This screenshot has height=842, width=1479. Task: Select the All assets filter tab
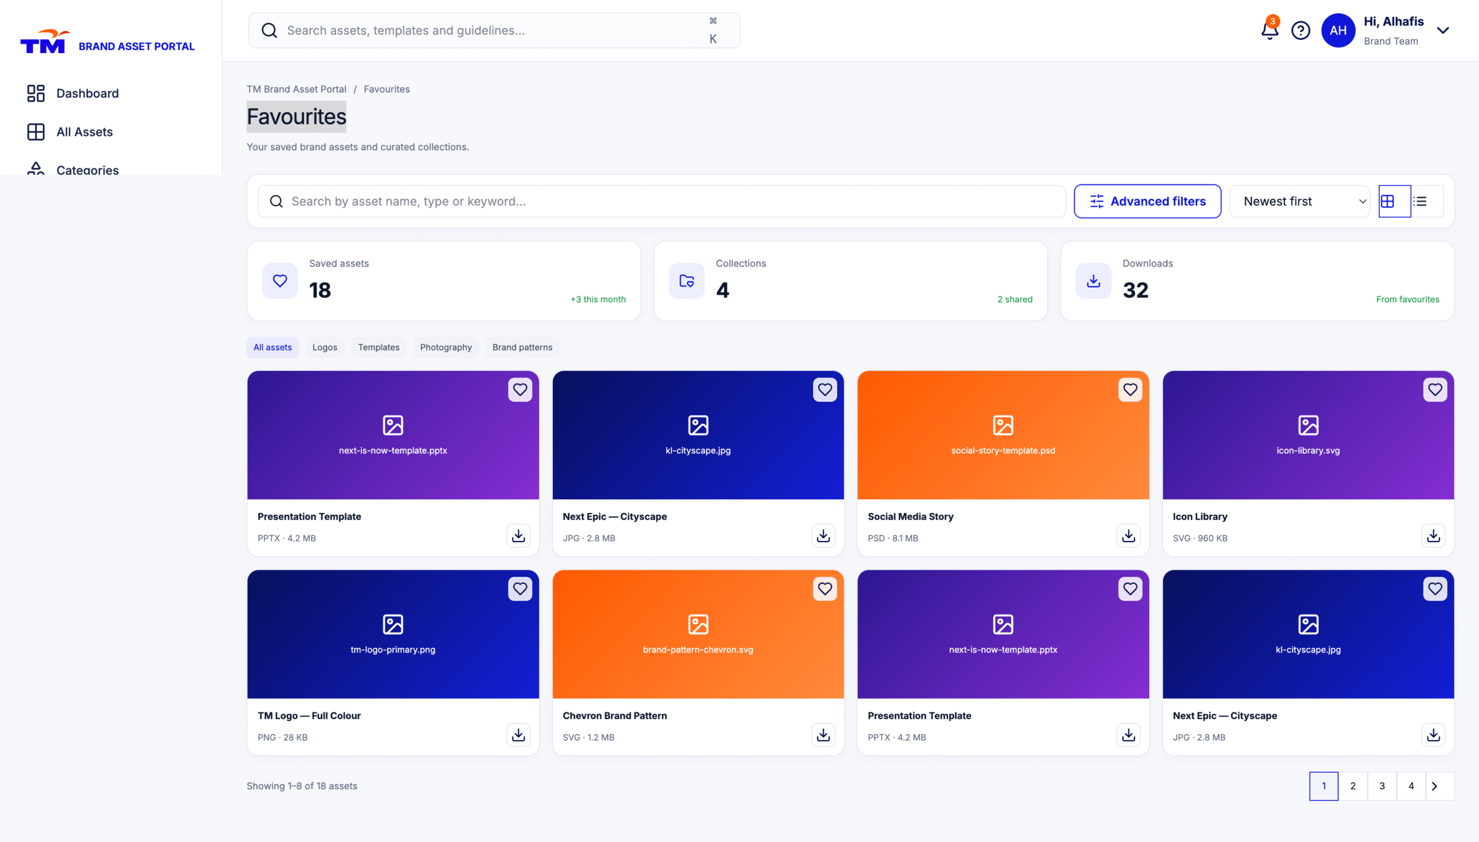(272, 347)
